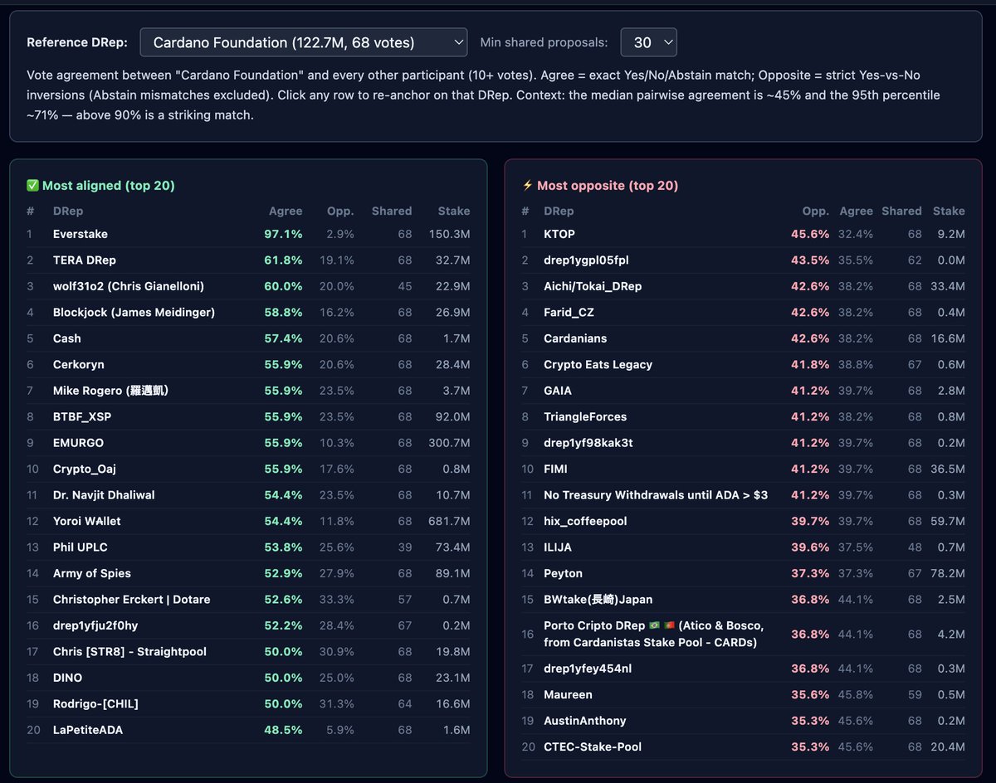Select the Porto Cripto DRep row
996x783 pixels.
pos(743,634)
